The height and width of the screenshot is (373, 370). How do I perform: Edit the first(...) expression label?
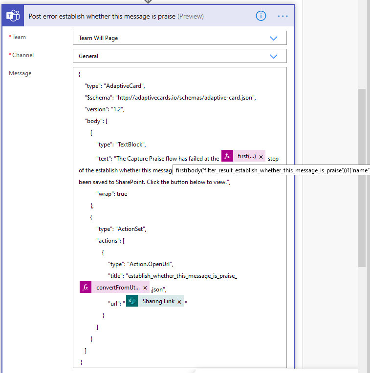click(246, 156)
